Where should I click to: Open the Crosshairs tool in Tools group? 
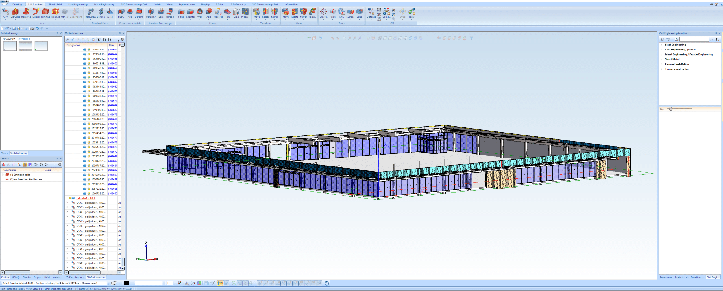(x=323, y=13)
